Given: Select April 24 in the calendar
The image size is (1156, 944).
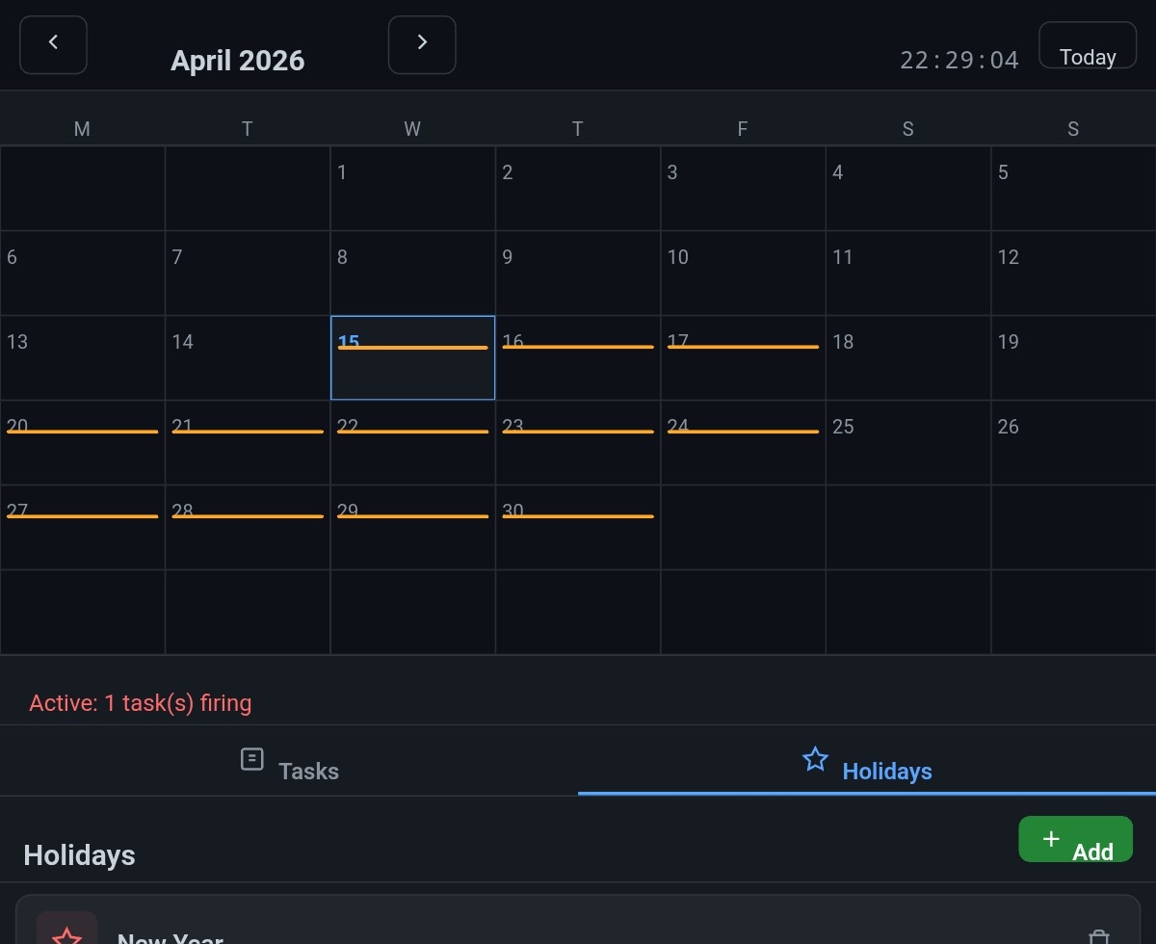Looking at the screenshot, I should 743,442.
